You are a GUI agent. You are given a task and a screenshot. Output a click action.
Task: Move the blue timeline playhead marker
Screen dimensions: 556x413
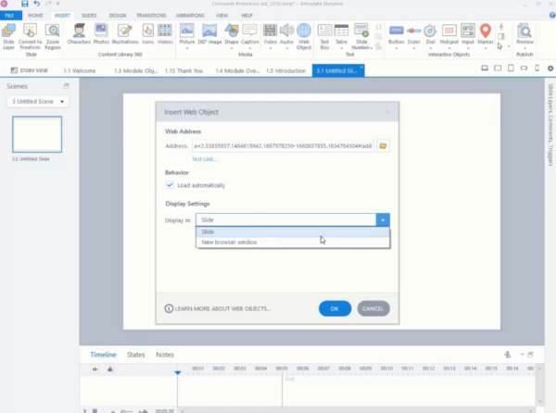click(x=178, y=372)
